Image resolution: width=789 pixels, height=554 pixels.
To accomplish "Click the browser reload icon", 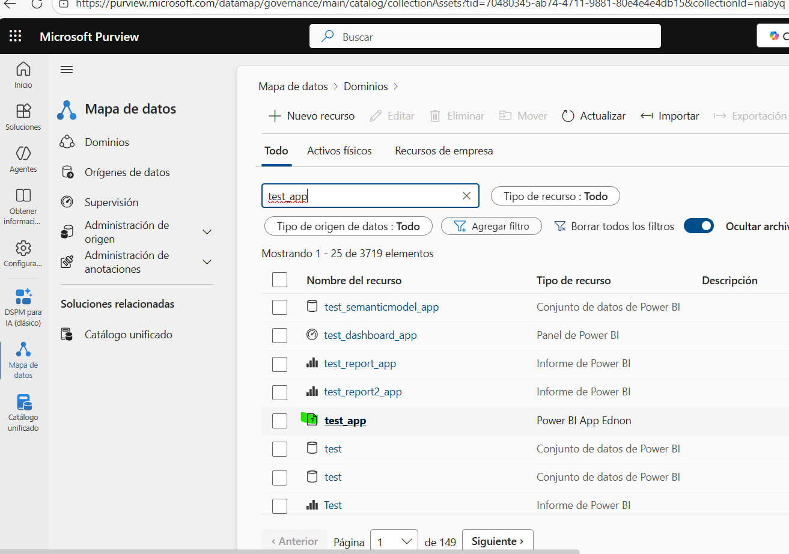I will 37,4.
